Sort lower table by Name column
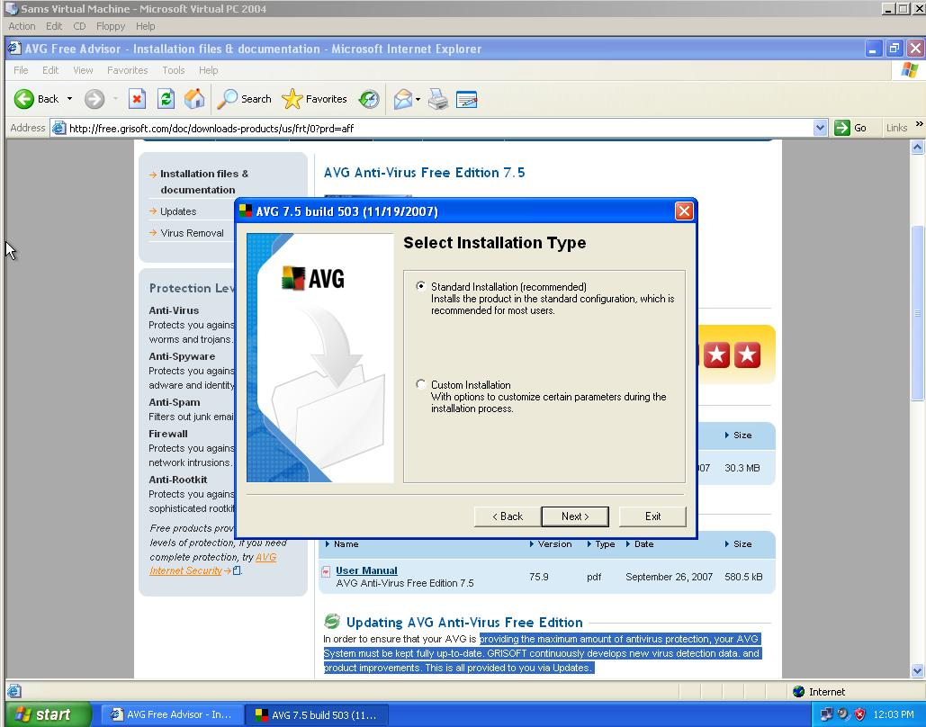 click(x=346, y=544)
